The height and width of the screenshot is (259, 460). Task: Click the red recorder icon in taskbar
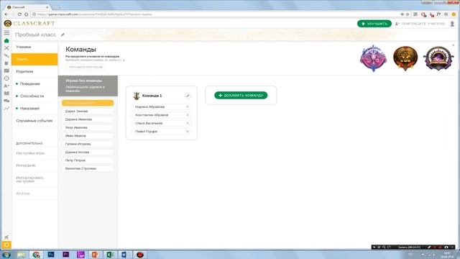tap(140, 254)
